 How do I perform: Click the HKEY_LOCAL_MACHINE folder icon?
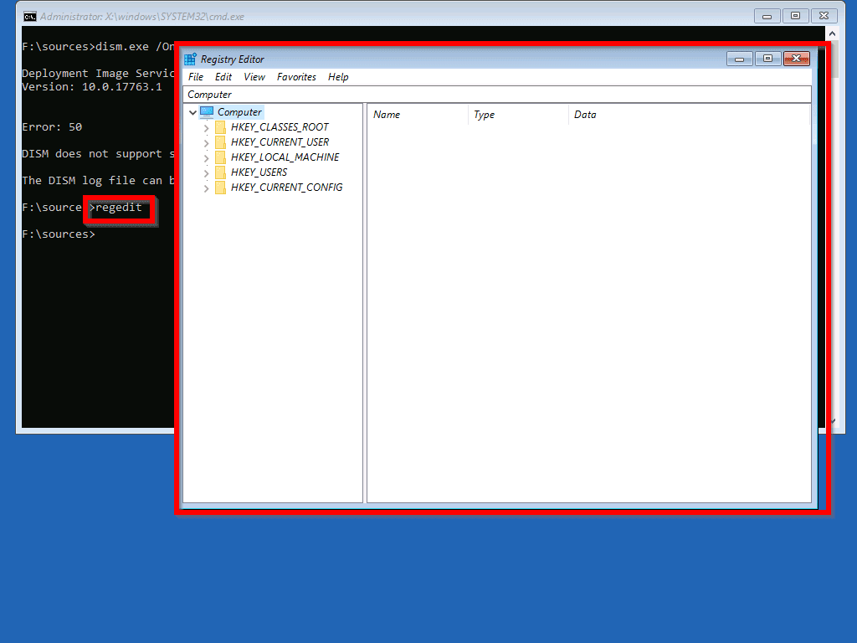pos(221,157)
